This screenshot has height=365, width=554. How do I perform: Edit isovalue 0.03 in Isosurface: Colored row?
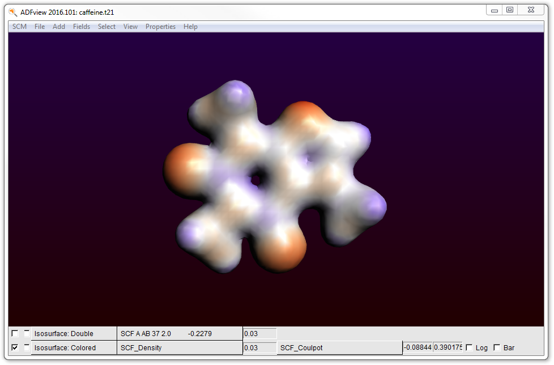(259, 347)
